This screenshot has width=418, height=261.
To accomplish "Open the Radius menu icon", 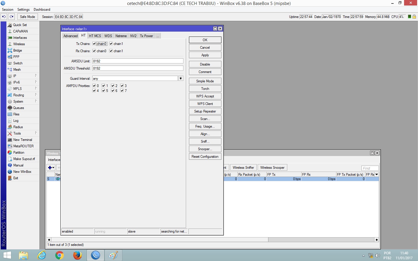I will (x=10, y=127).
